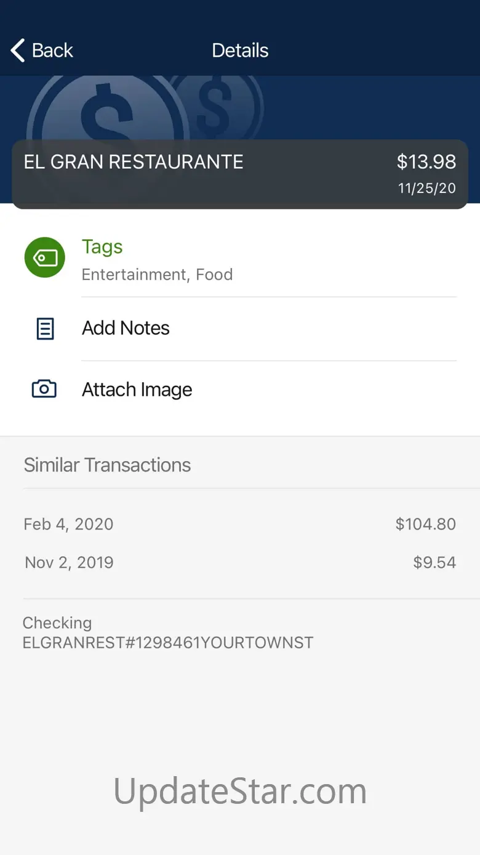Click the notes document icon
The image size is (480, 855).
click(45, 329)
